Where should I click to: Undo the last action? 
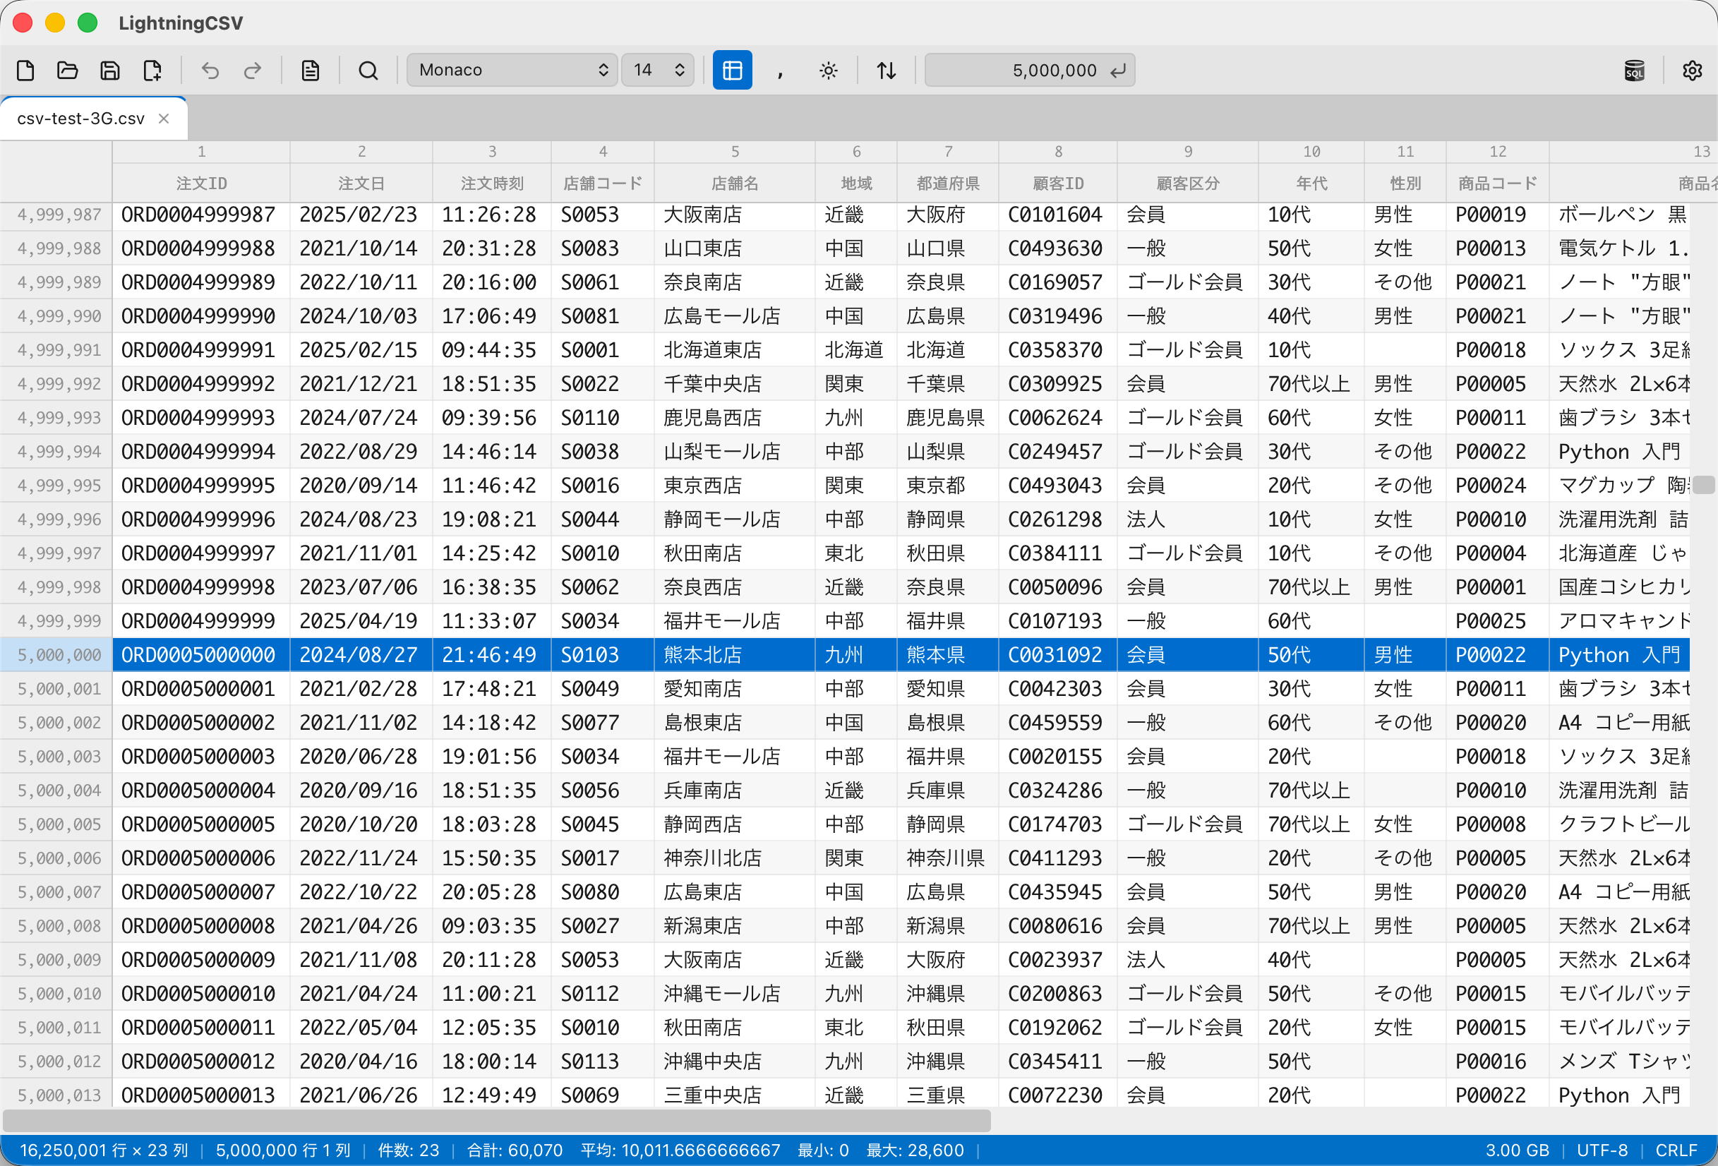coord(210,71)
